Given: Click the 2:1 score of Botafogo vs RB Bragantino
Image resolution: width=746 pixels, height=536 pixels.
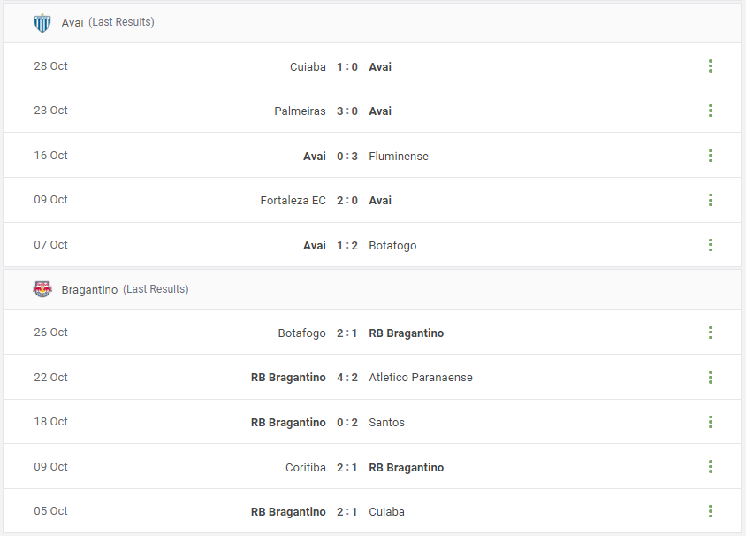Looking at the screenshot, I should click(x=347, y=333).
